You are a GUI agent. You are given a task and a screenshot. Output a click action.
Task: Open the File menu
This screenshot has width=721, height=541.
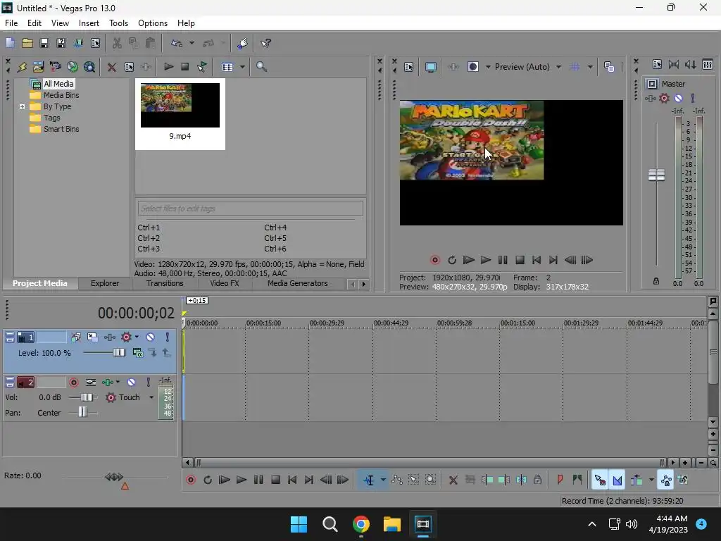point(11,23)
